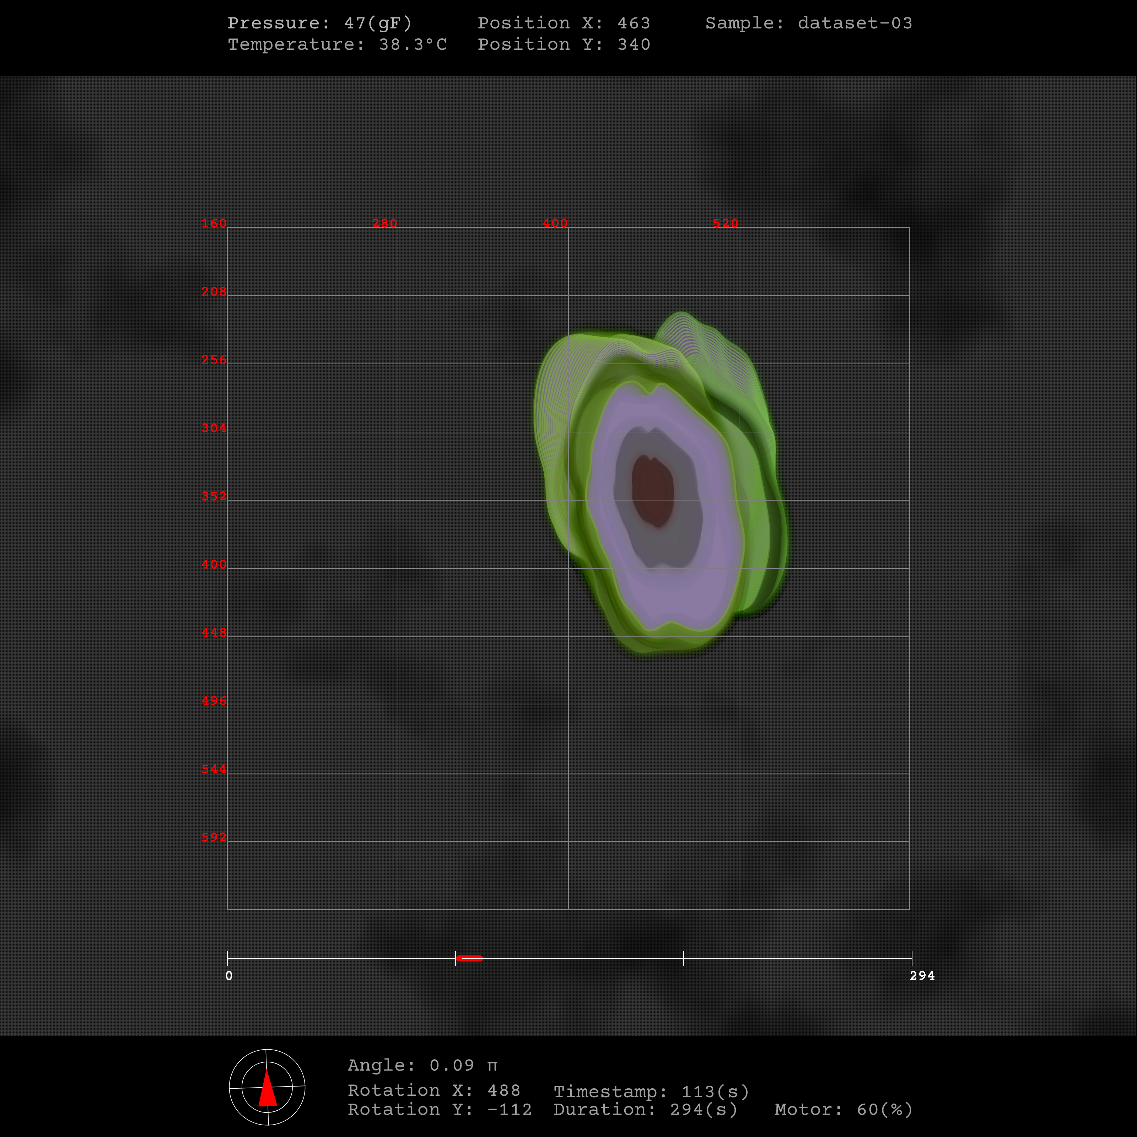1137x1137 pixels.
Task: Click the Temperature 38.3°C readout
Action: pyautogui.click(x=337, y=45)
